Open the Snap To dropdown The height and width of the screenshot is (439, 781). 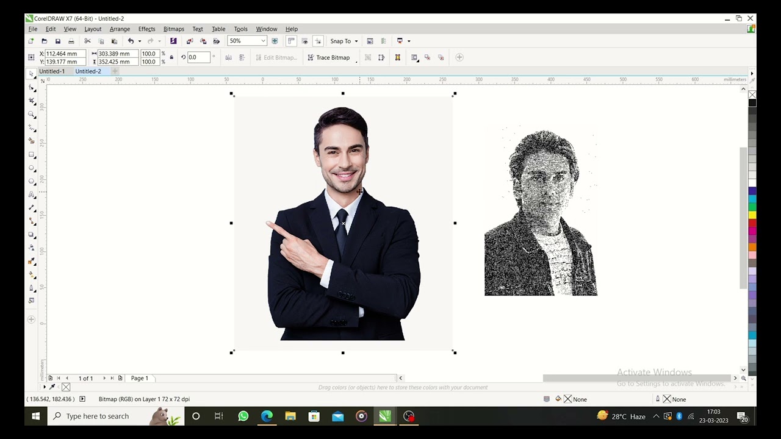point(344,41)
